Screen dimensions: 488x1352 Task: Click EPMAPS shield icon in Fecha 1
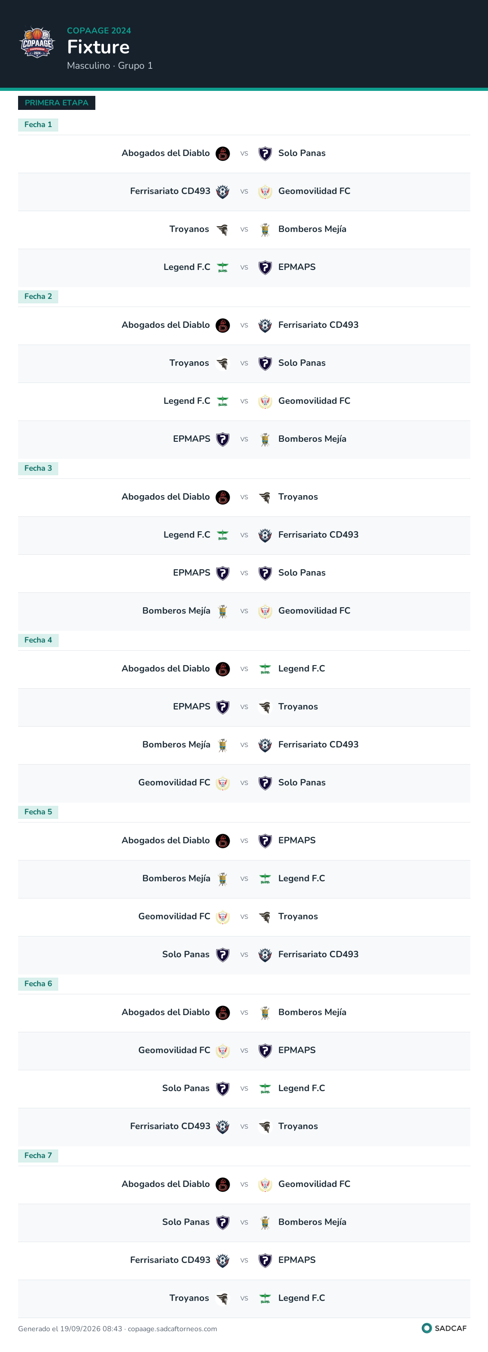pyautogui.click(x=265, y=268)
